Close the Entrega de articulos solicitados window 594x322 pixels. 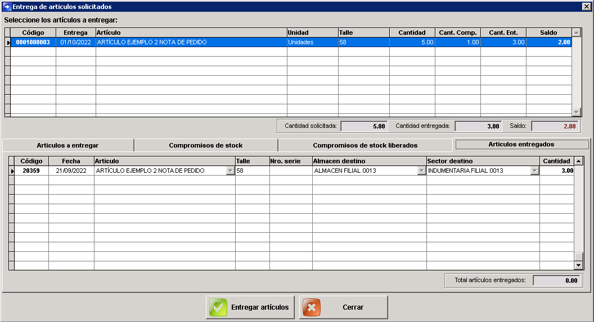tap(586, 6)
